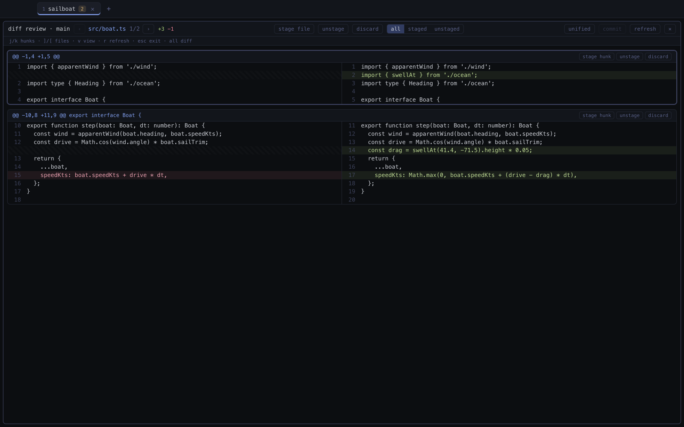Click the added Math.max speedKts line
Viewport: 684px width, 427px height.
(x=509, y=175)
